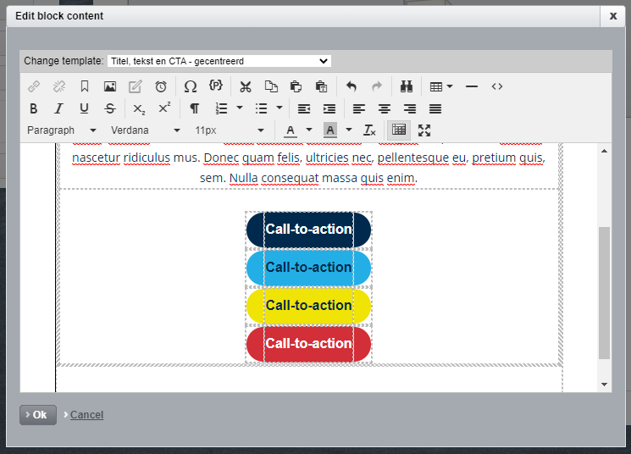Screen dimensions: 631x454
Task: Click the cut scissors icon
Action: coord(246,86)
